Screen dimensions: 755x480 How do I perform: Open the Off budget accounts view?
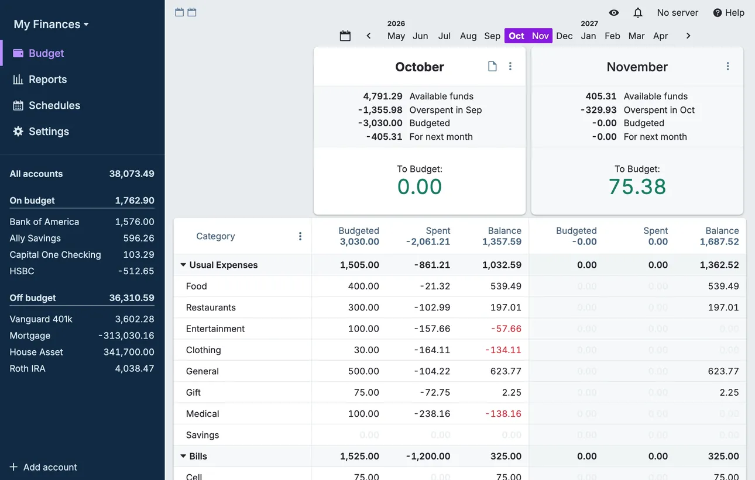(x=82, y=298)
